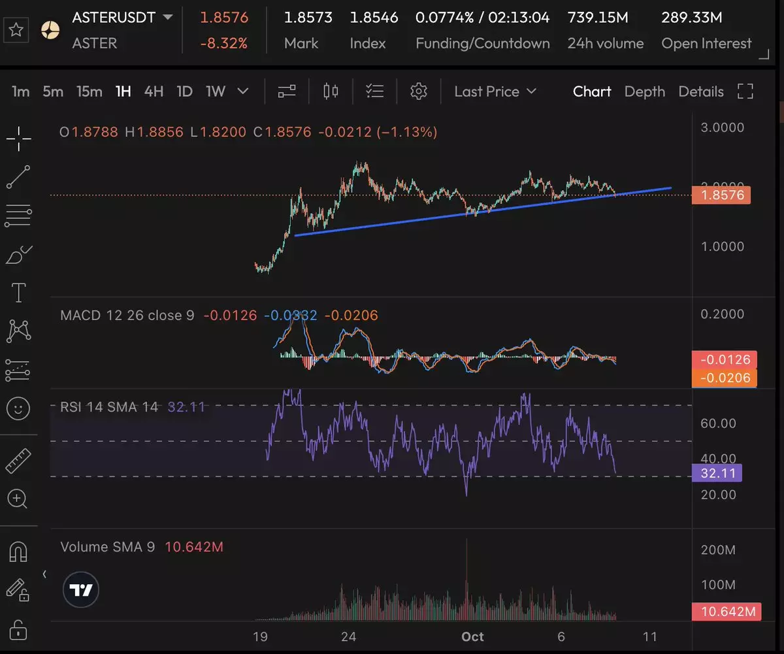Switch to the Depth tab
This screenshot has width=784, height=654.
(644, 91)
